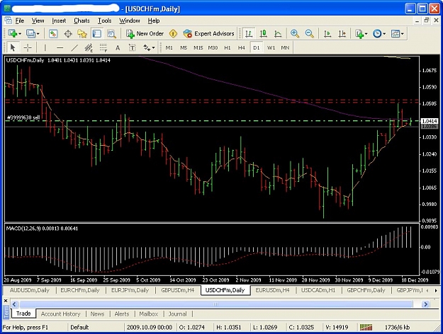Select the Fibonacci retracement tool
443x334 pixels.
(x=103, y=47)
